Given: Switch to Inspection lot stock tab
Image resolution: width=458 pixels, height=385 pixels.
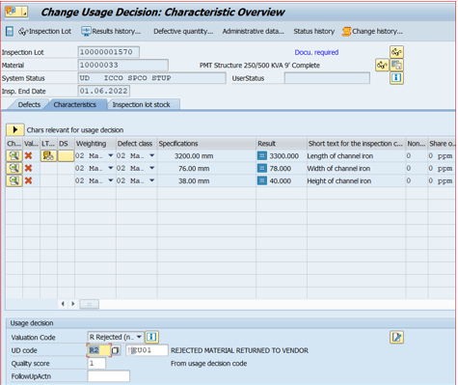Looking at the screenshot, I should 141,104.
